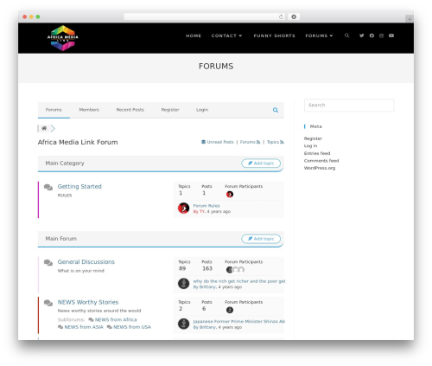Viewport: 432px width, 366px height.
Task: Open the NEWS from Africa subforum
Action: [116, 319]
